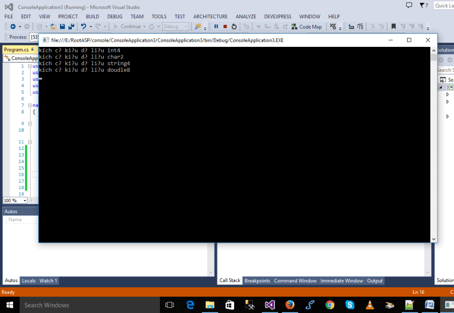Open the WINDOW menu
454x313 pixels.
click(310, 16)
